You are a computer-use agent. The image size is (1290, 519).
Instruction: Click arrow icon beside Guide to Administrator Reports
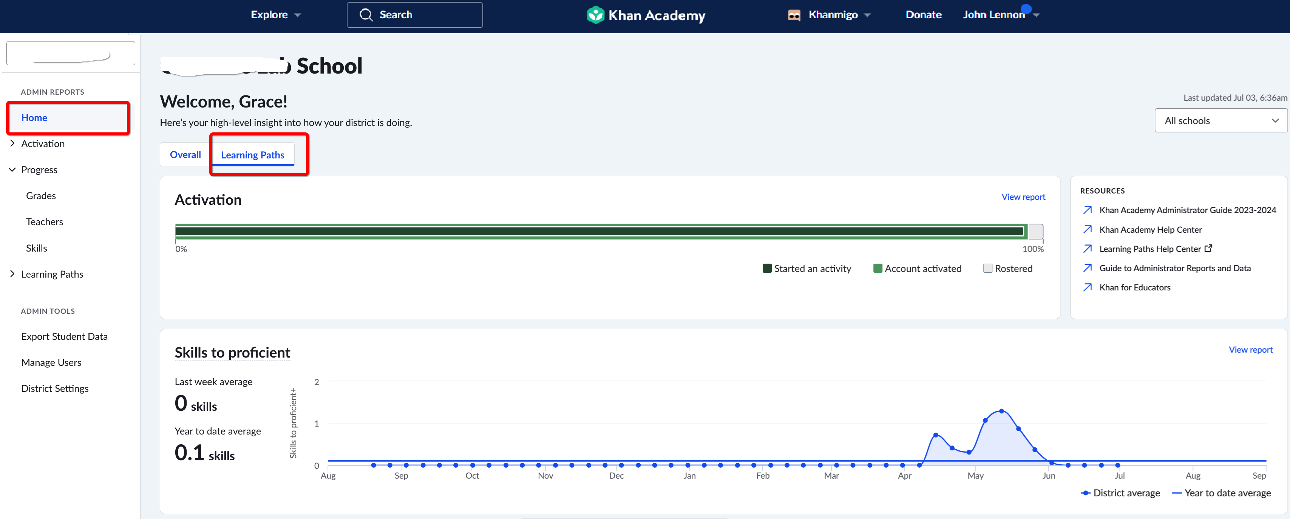click(x=1088, y=268)
